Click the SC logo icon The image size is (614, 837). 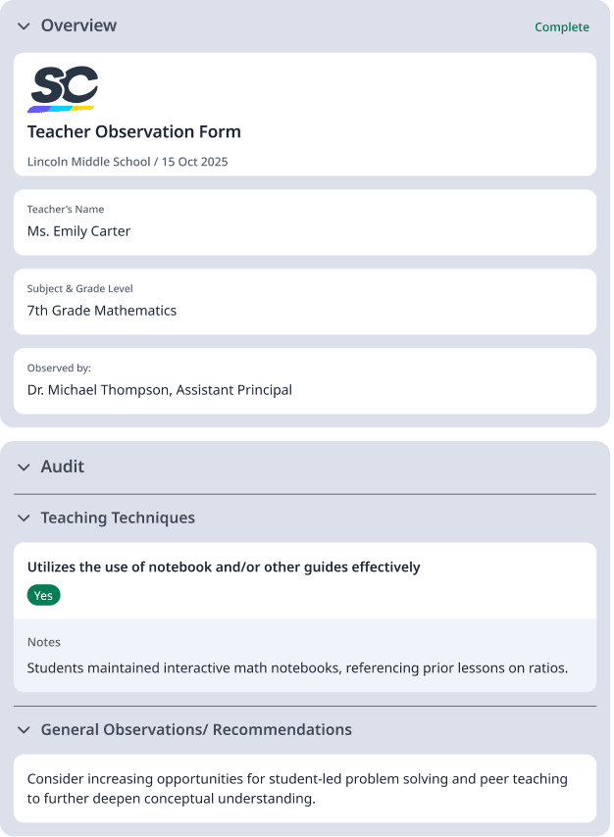tap(63, 87)
